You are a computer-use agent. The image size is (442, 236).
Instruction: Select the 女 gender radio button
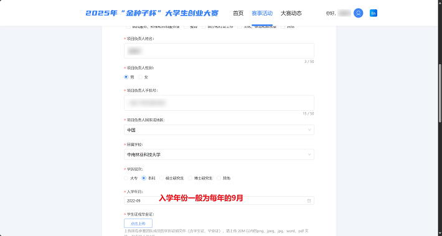pos(140,77)
